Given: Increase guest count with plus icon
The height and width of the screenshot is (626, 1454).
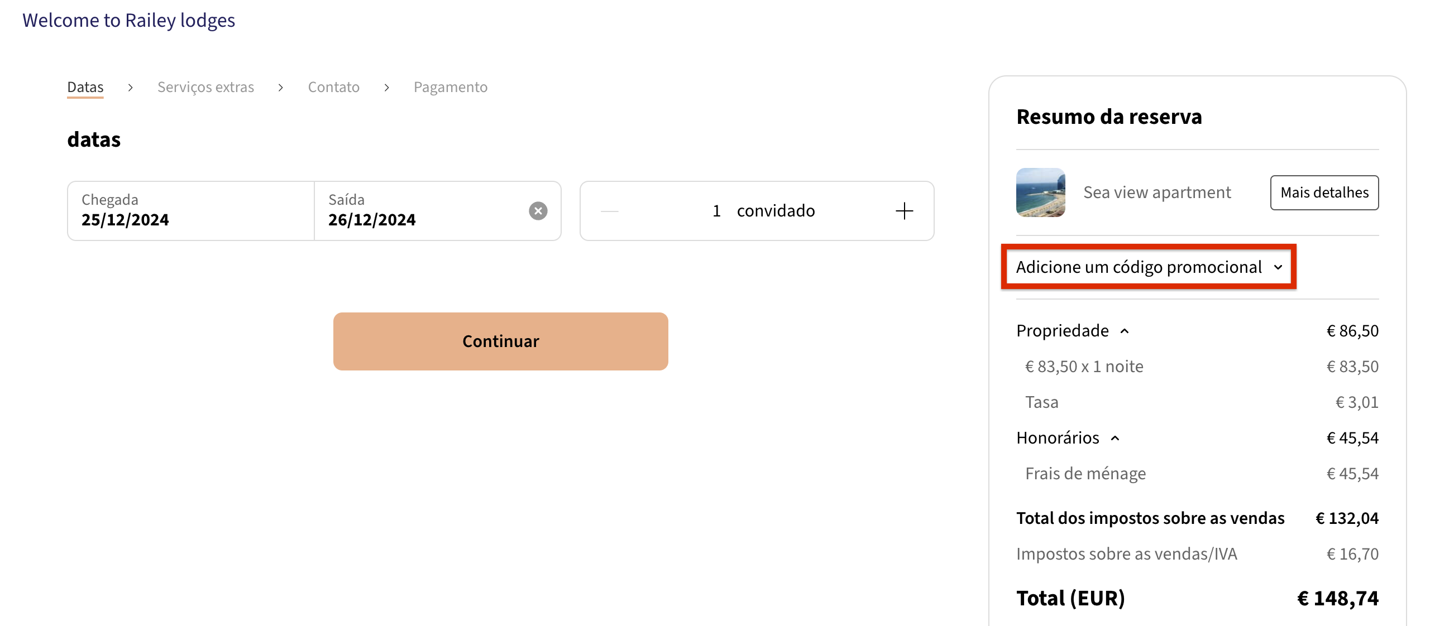Looking at the screenshot, I should 903,211.
